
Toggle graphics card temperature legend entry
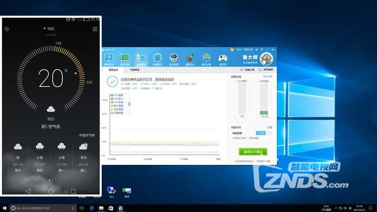pyautogui.click(x=117, y=105)
